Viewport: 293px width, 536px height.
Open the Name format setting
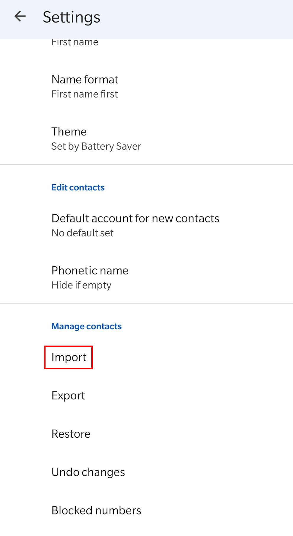[x=85, y=79]
